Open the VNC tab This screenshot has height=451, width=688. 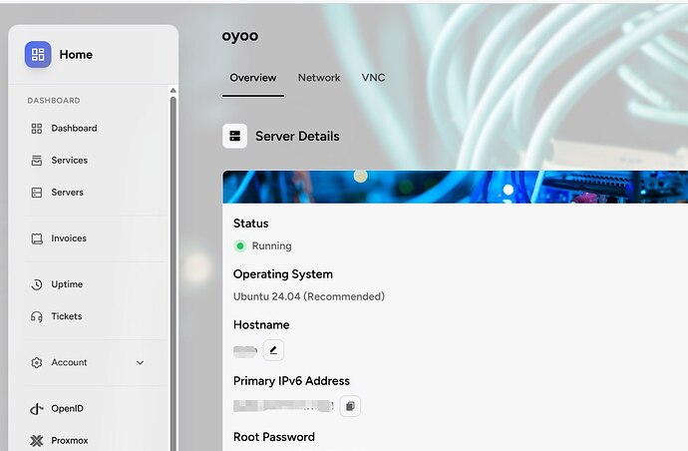tap(373, 78)
